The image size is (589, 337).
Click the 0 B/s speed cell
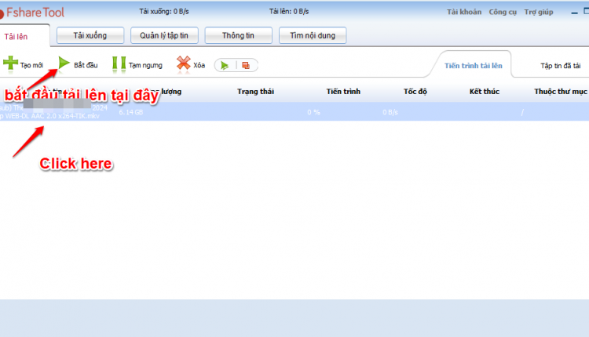point(390,112)
